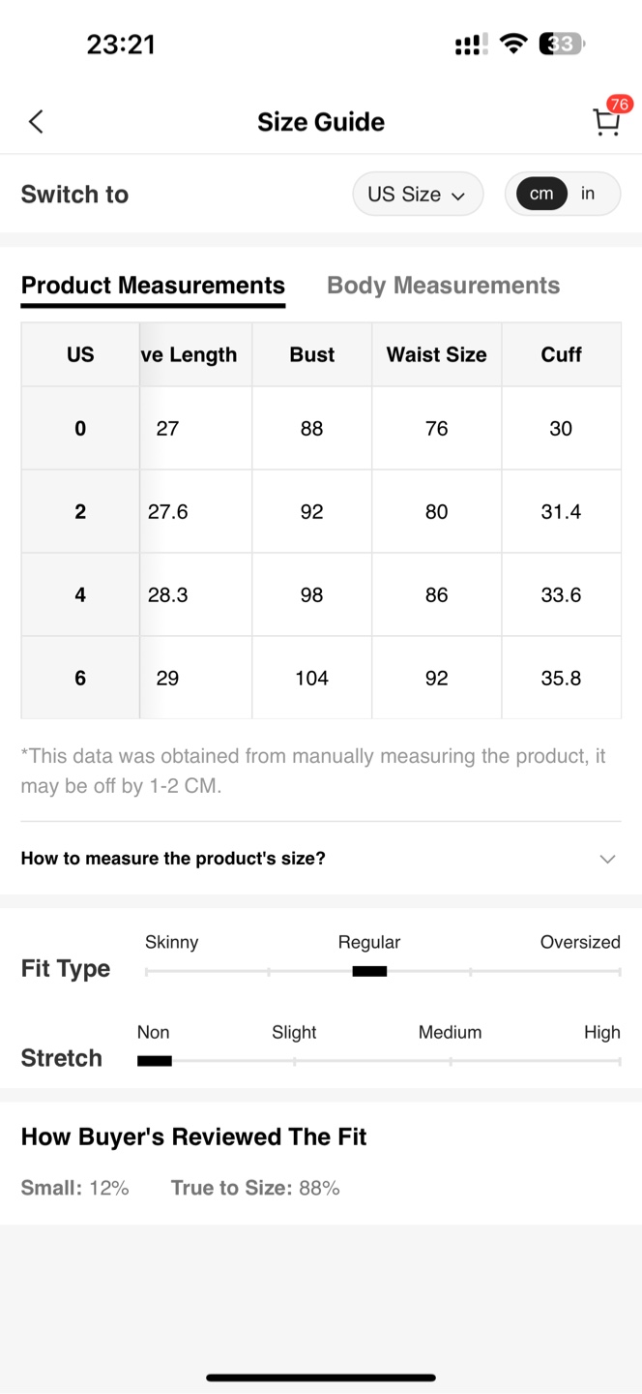
Task: Go back using the arrow icon
Action: [36, 122]
